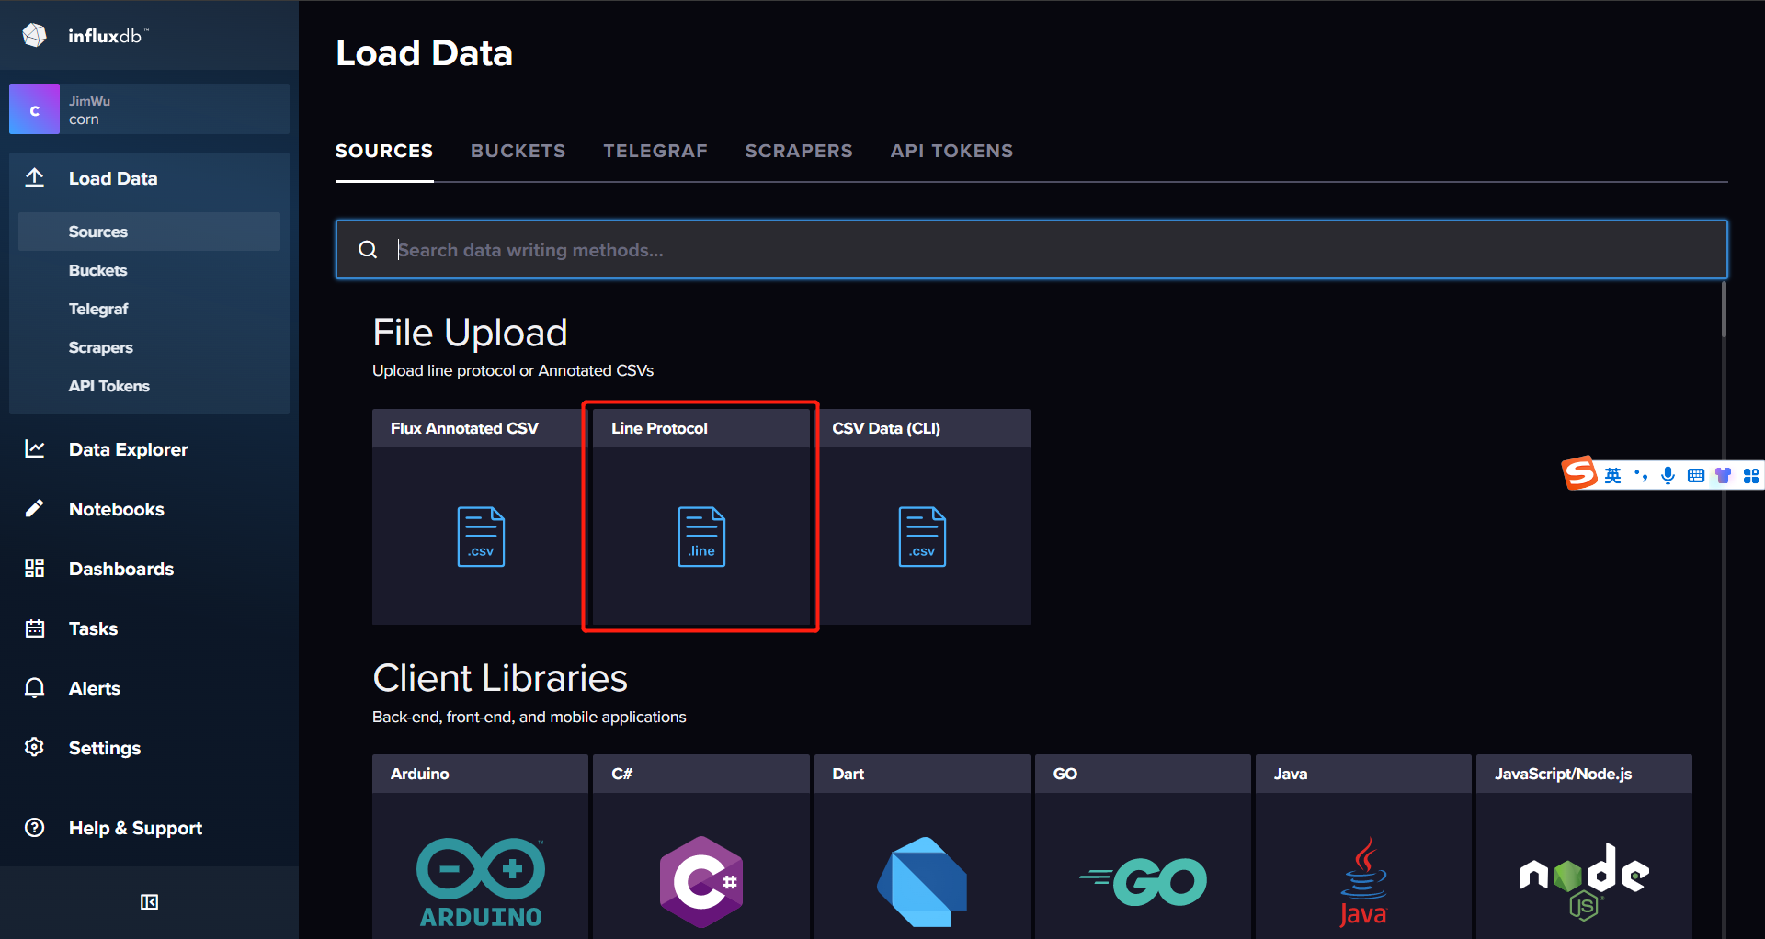Image resolution: width=1765 pixels, height=939 pixels.
Task: Choose the Node.js library logo
Action: click(1584, 880)
